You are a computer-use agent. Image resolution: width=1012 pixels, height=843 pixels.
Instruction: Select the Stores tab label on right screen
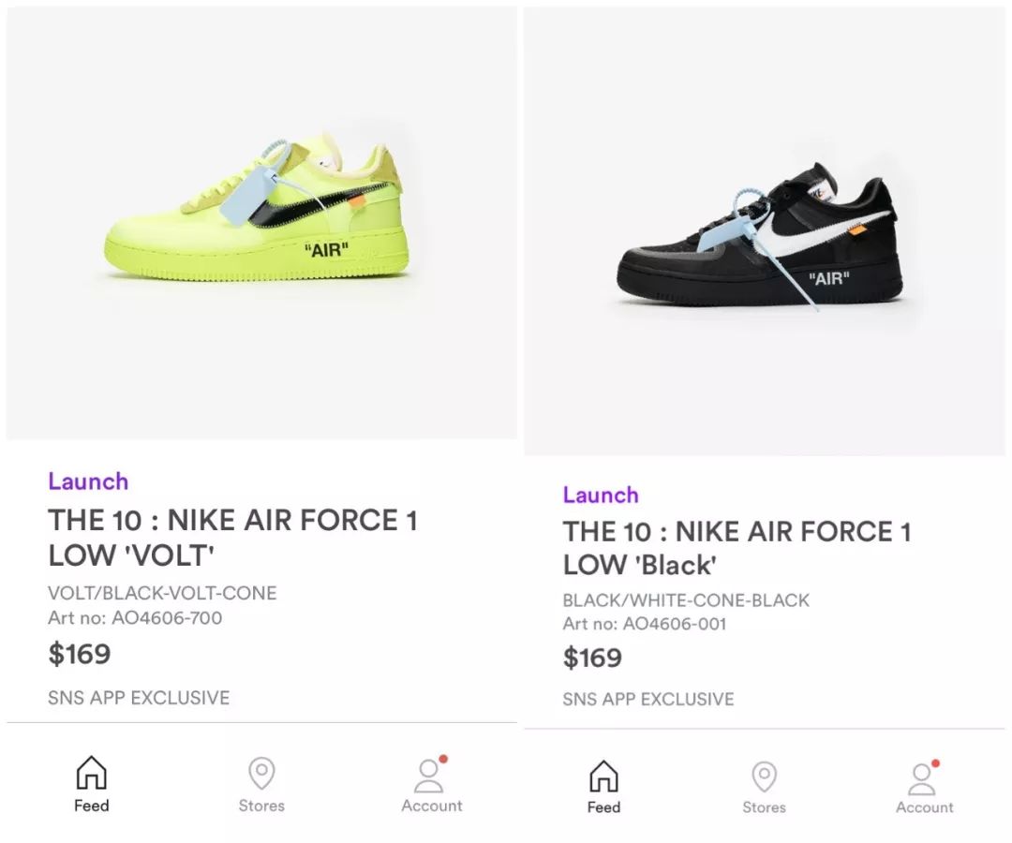coord(765,807)
